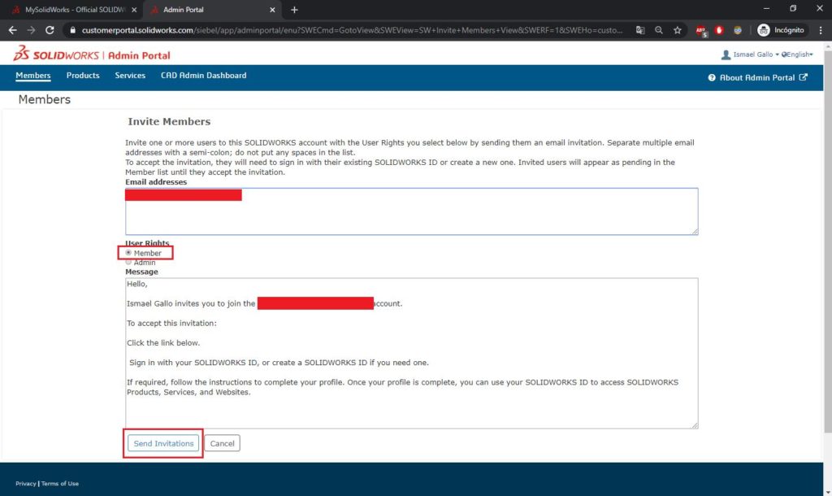Click the external link icon after About Admin Portal

(804, 77)
